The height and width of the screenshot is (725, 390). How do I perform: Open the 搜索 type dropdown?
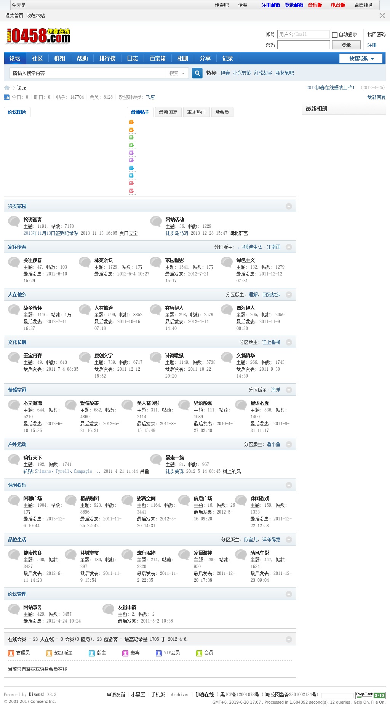point(177,73)
